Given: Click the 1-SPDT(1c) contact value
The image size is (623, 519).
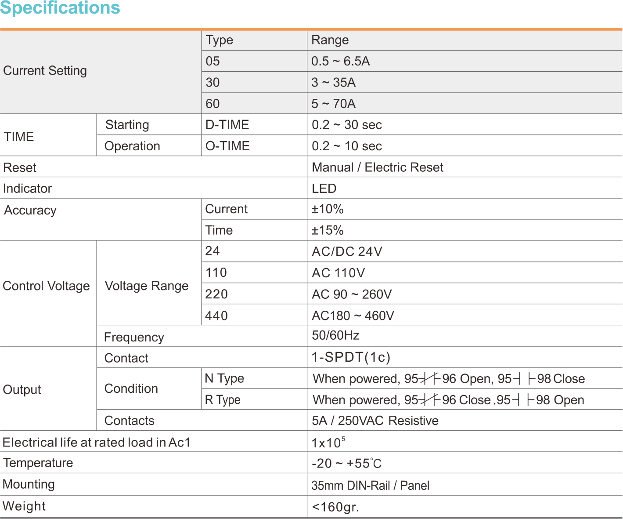Looking at the screenshot, I should (x=351, y=357).
